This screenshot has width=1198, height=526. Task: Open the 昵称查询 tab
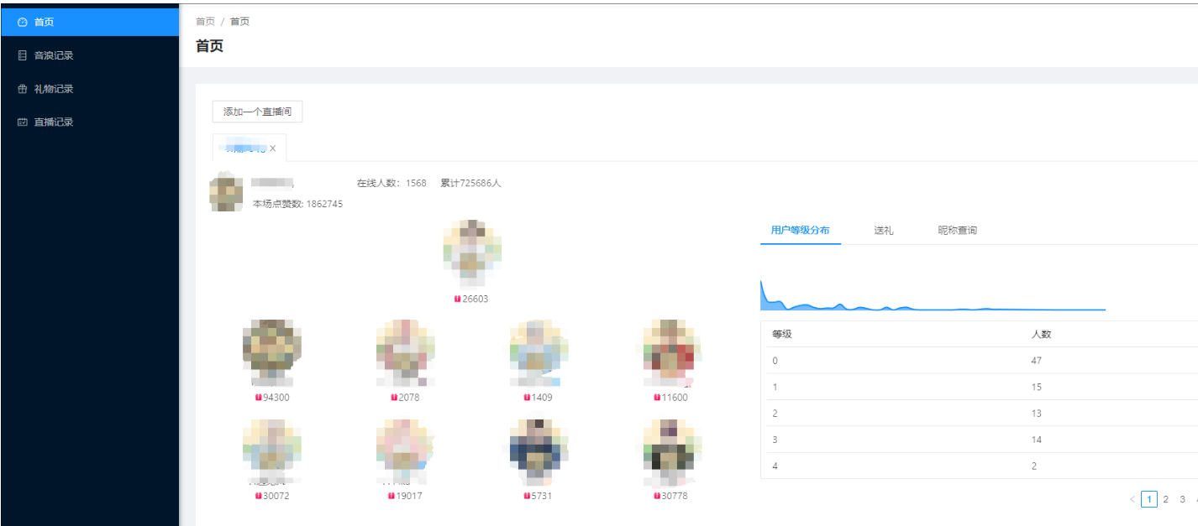[957, 230]
